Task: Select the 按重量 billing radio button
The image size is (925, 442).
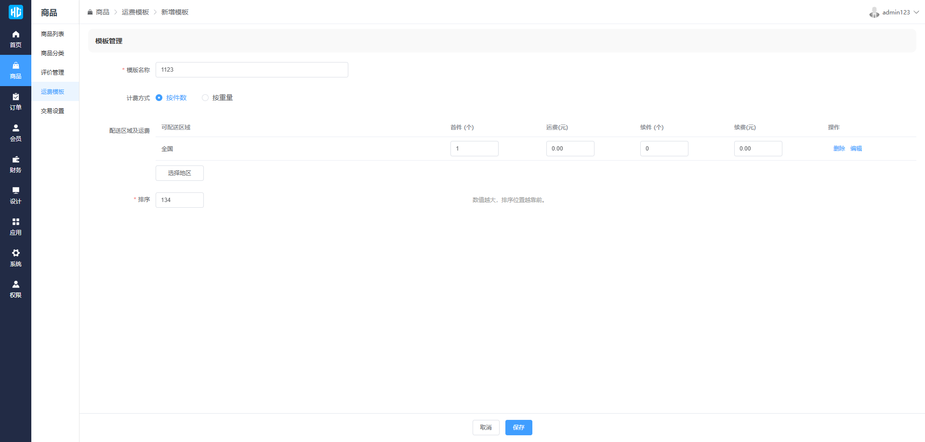Action: coord(205,98)
